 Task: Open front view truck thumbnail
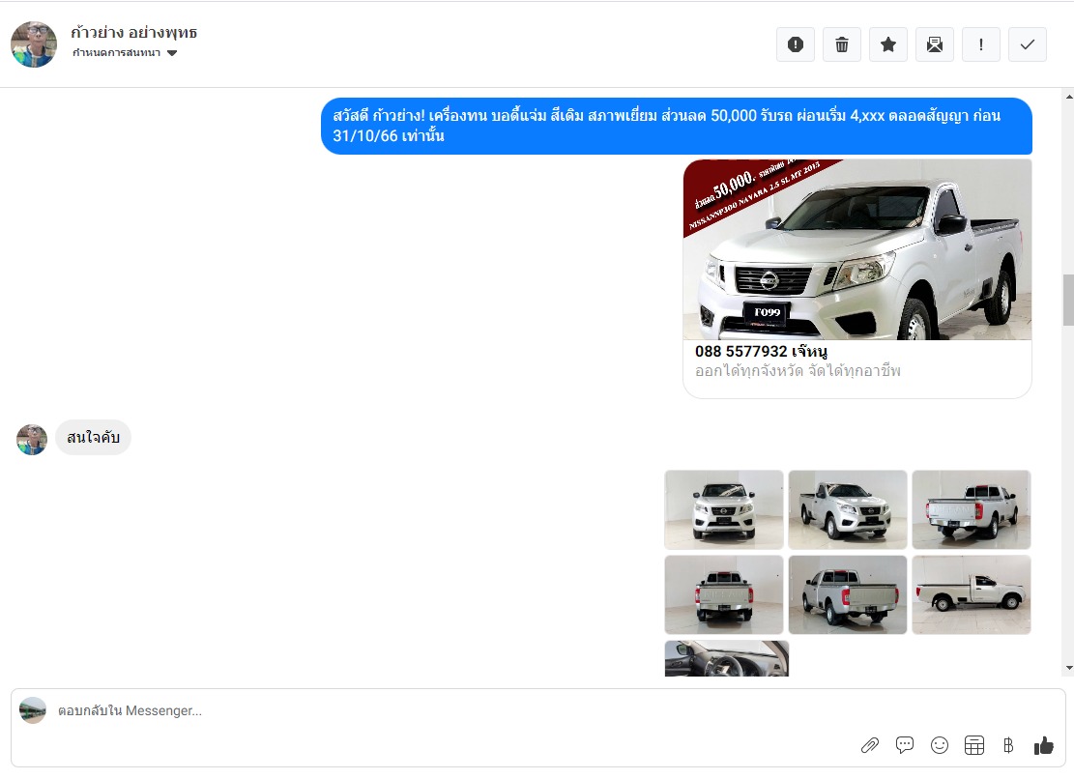pos(724,509)
